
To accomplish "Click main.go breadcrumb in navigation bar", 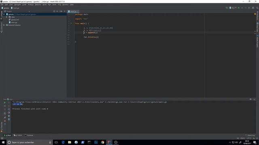I will tap(15, 8).
